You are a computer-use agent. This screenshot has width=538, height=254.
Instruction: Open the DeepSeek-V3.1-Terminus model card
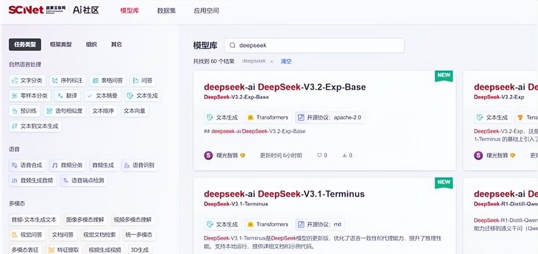[x=285, y=193]
